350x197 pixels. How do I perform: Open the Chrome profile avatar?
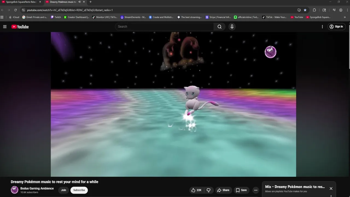[341, 10]
